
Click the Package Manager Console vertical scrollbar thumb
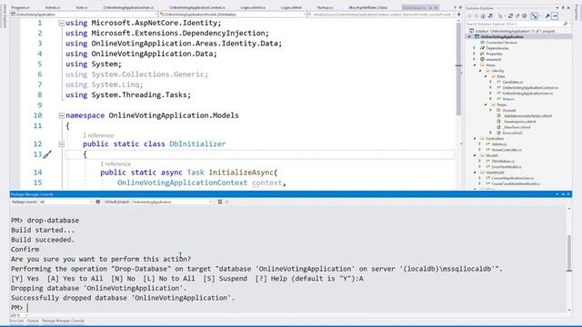click(x=569, y=253)
